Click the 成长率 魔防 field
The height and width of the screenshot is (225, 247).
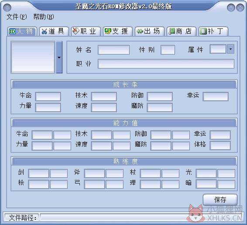tap(160, 107)
